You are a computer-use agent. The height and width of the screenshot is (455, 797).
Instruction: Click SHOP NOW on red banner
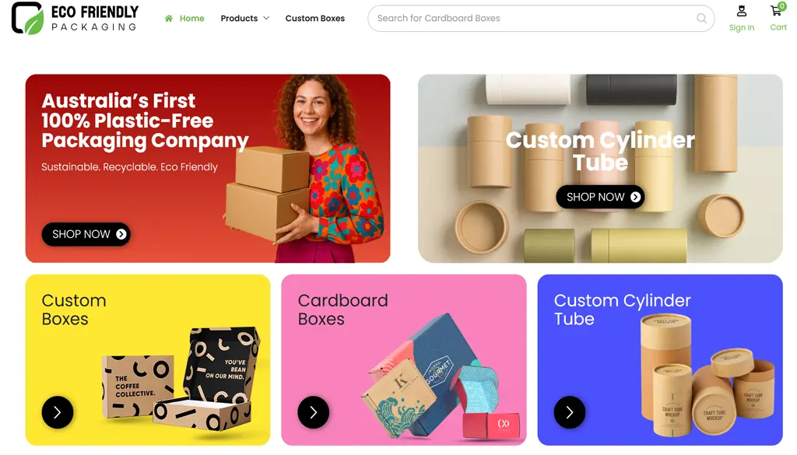point(86,234)
